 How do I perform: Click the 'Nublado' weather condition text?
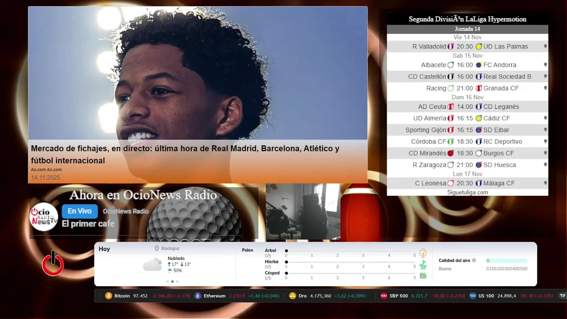point(176,258)
